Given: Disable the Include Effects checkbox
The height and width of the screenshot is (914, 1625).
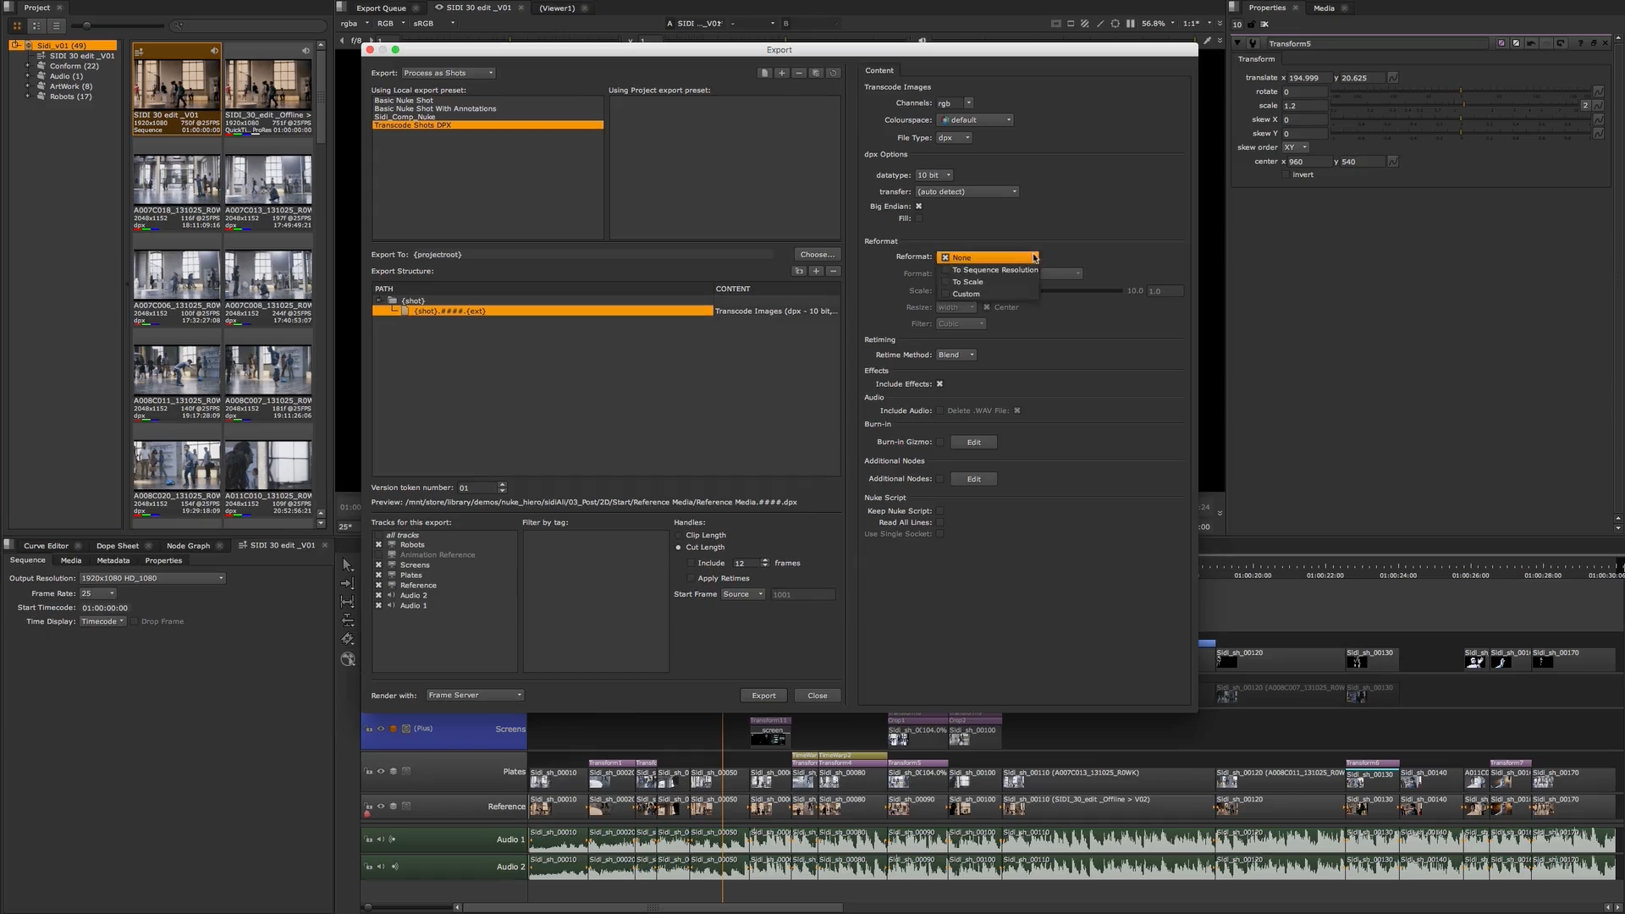Looking at the screenshot, I should 939,383.
